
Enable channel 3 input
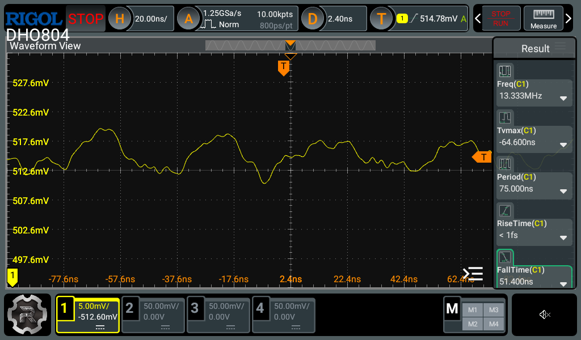[x=218, y=315]
